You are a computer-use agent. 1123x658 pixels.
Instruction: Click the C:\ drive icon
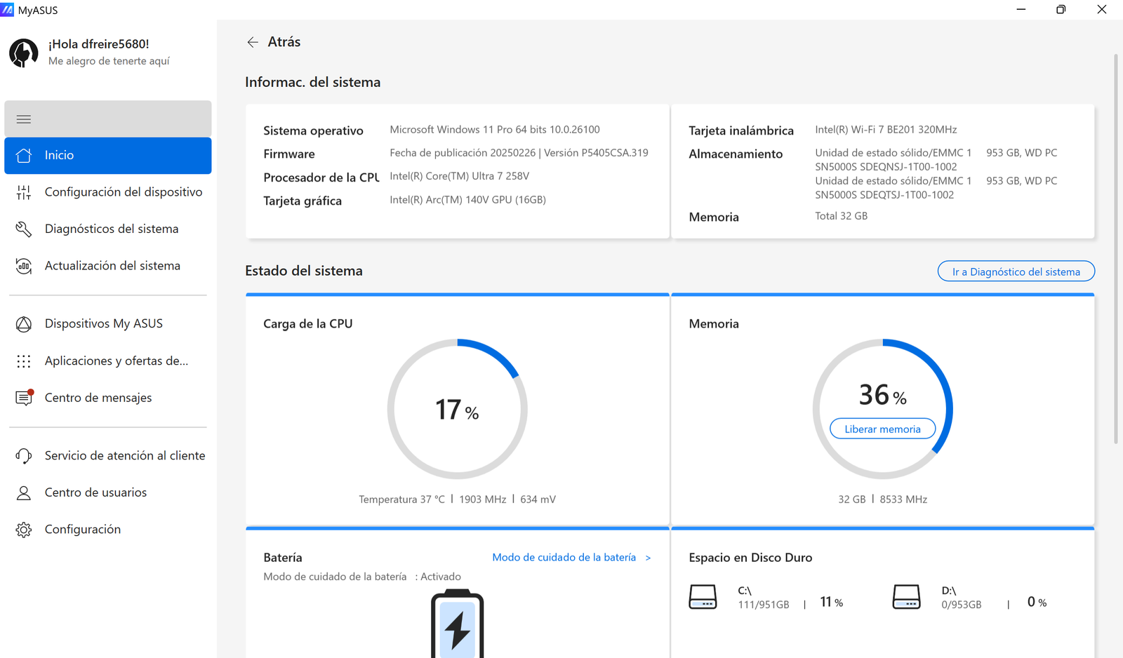[703, 597]
